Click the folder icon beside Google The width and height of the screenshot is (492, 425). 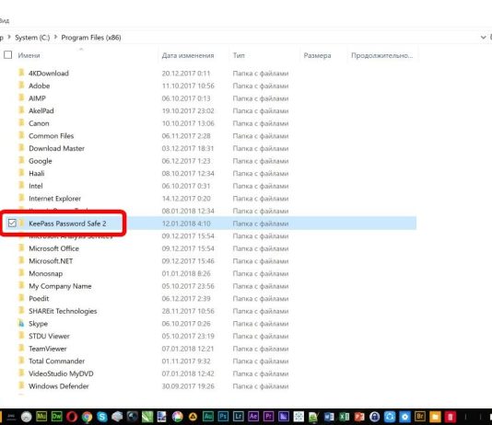coord(21,160)
